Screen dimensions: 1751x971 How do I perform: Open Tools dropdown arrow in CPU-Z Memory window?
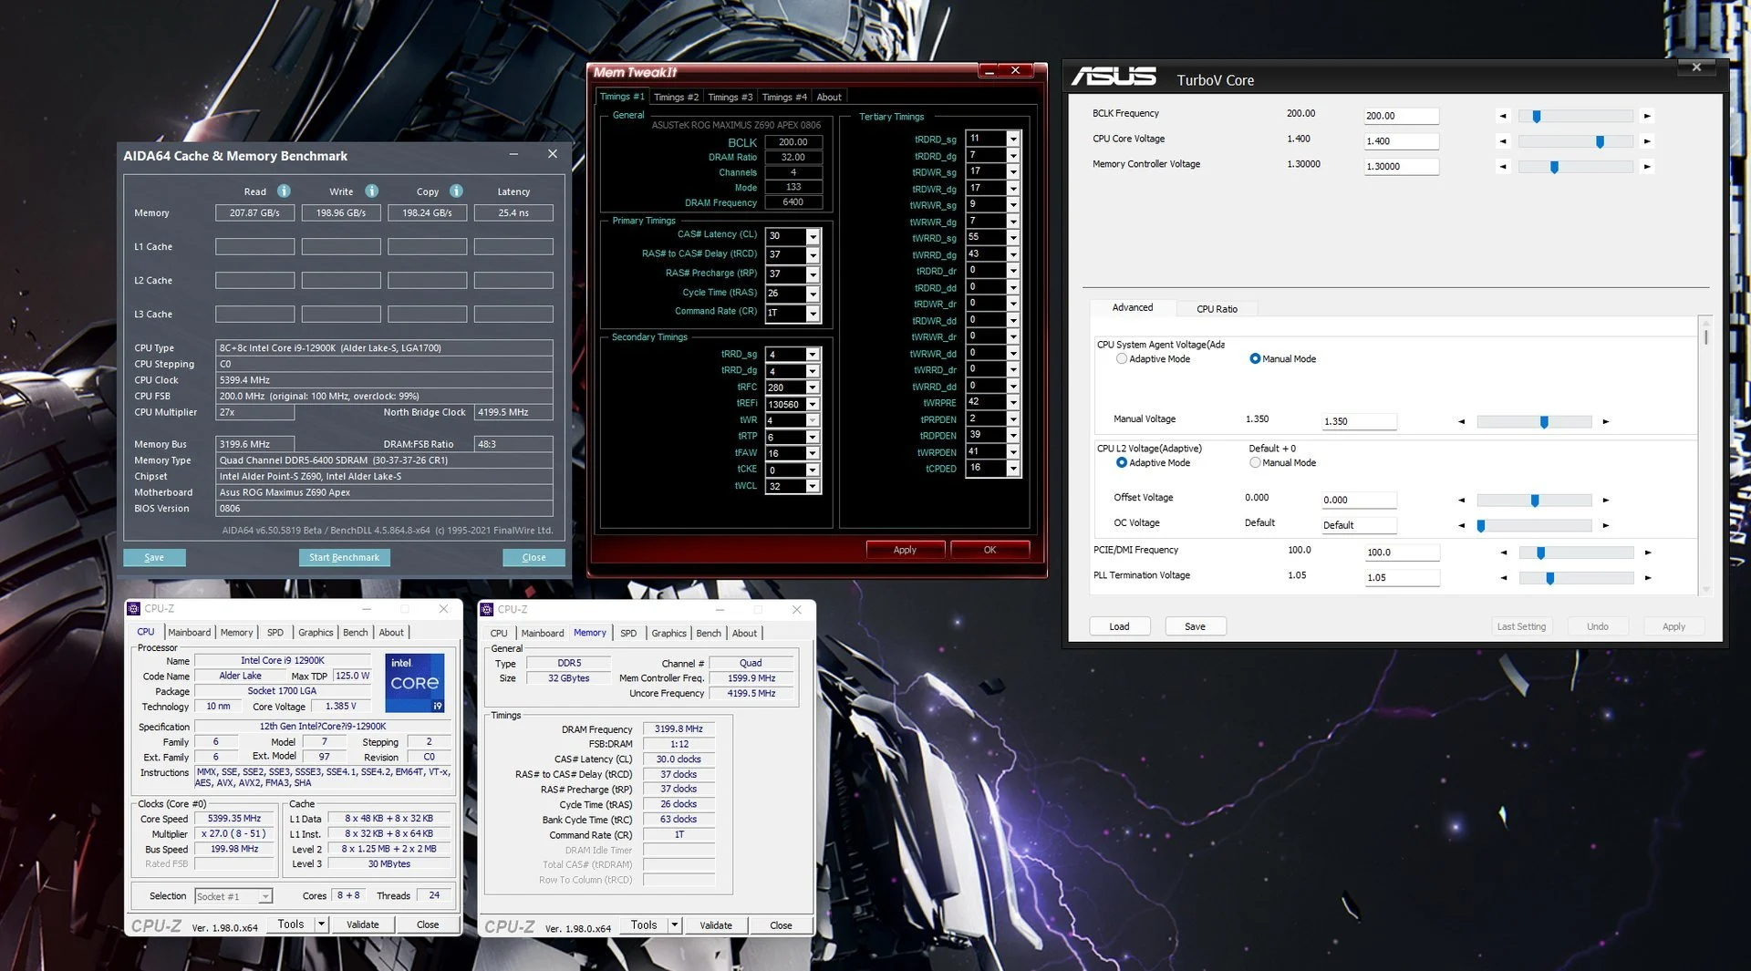coord(675,925)
